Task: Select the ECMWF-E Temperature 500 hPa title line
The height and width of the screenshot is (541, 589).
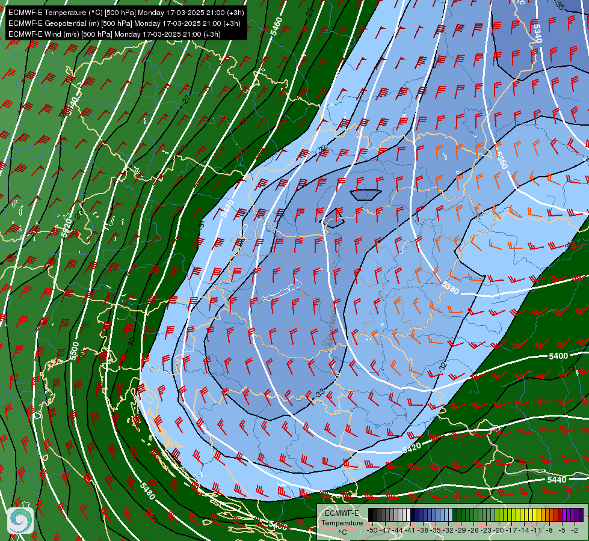Action: pos(126,13)
